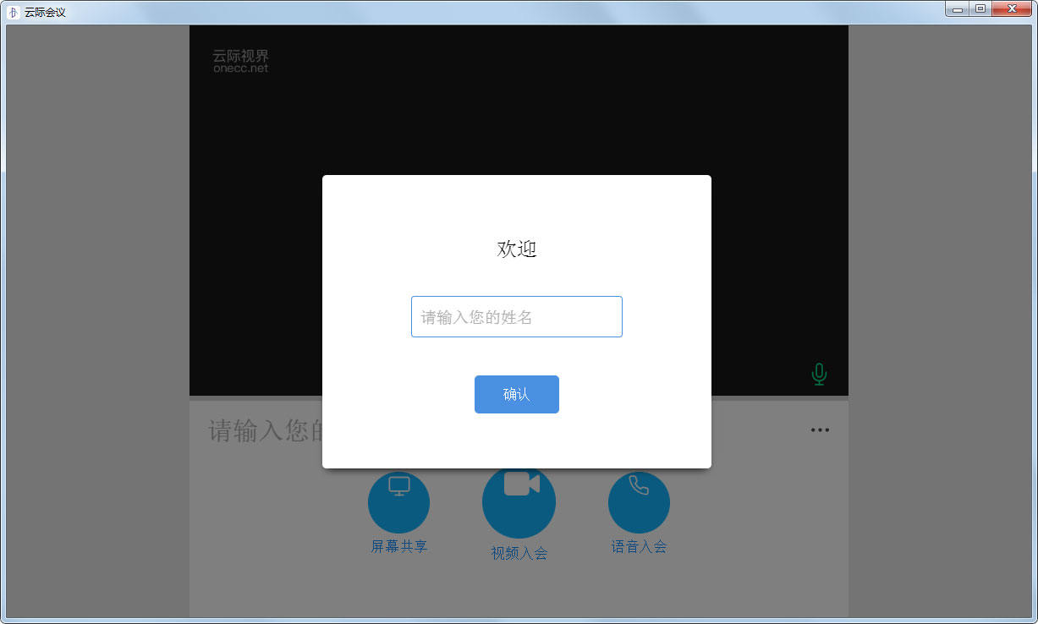Open the hidden options with the three-dot menu
Screen dimensions: 1038x624
coord(819,430)
